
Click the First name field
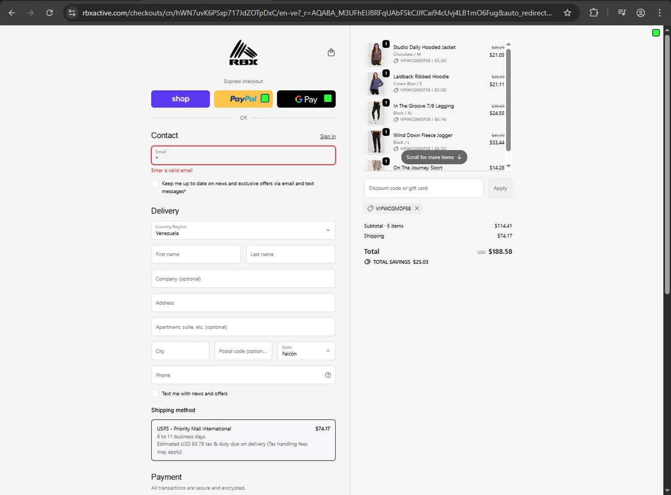click(x=196, y=254)
